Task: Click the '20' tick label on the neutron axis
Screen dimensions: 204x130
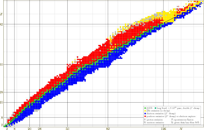Action: coord(29,129)
